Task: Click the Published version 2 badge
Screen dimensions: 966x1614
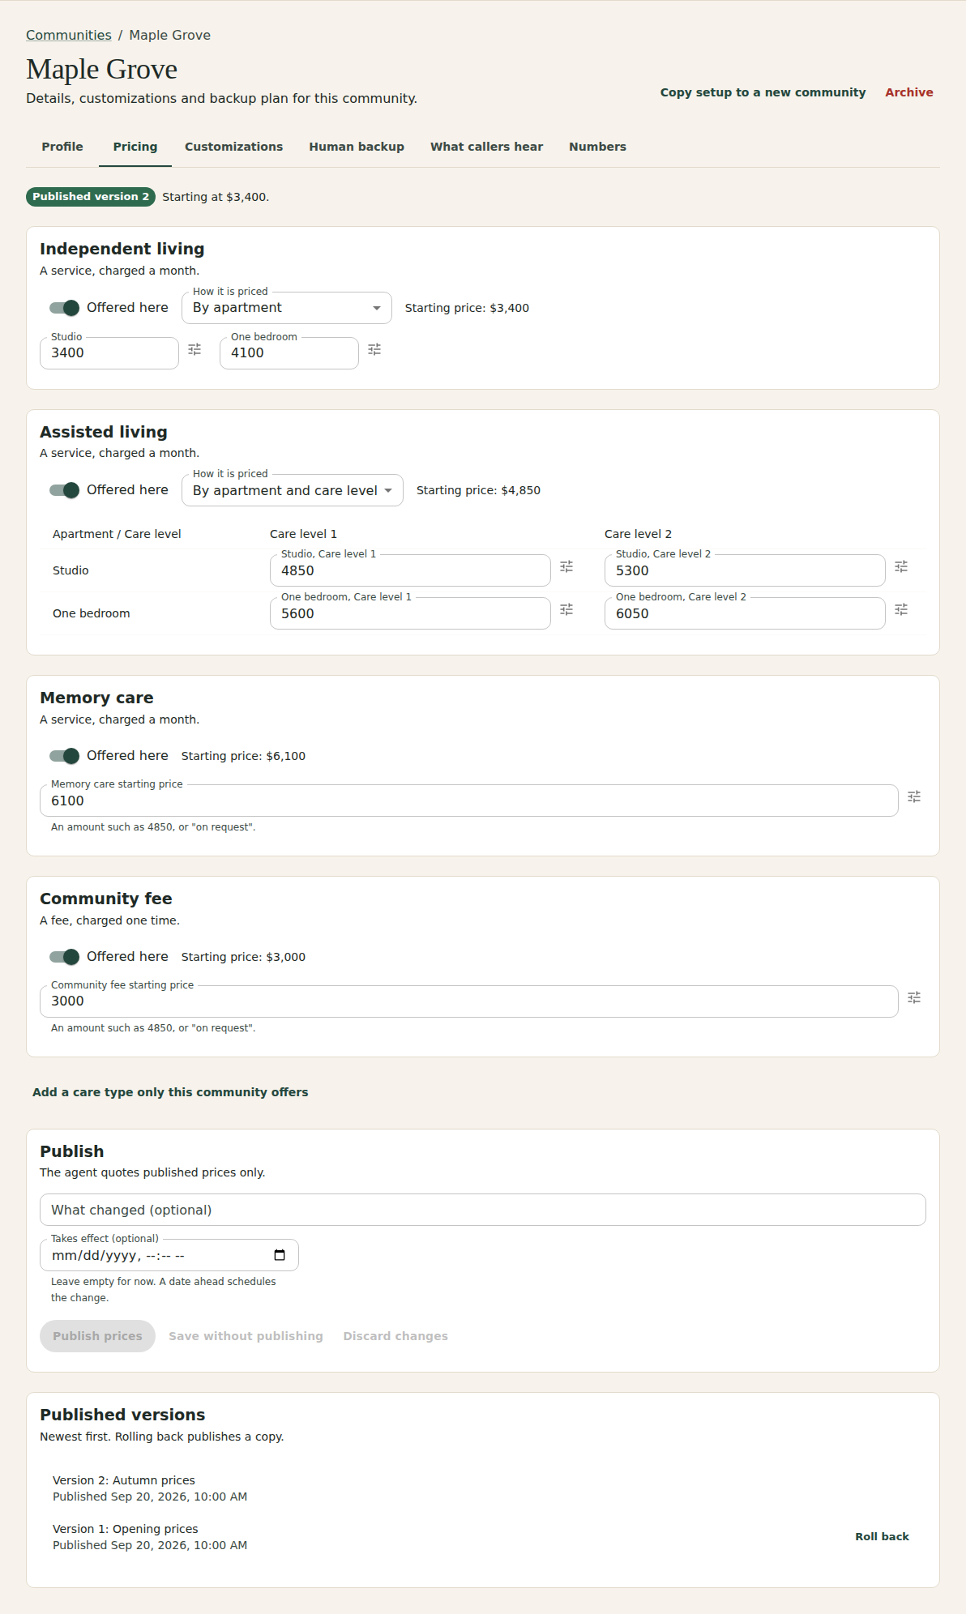Action: pyautogui.click(x=91, y=197)
